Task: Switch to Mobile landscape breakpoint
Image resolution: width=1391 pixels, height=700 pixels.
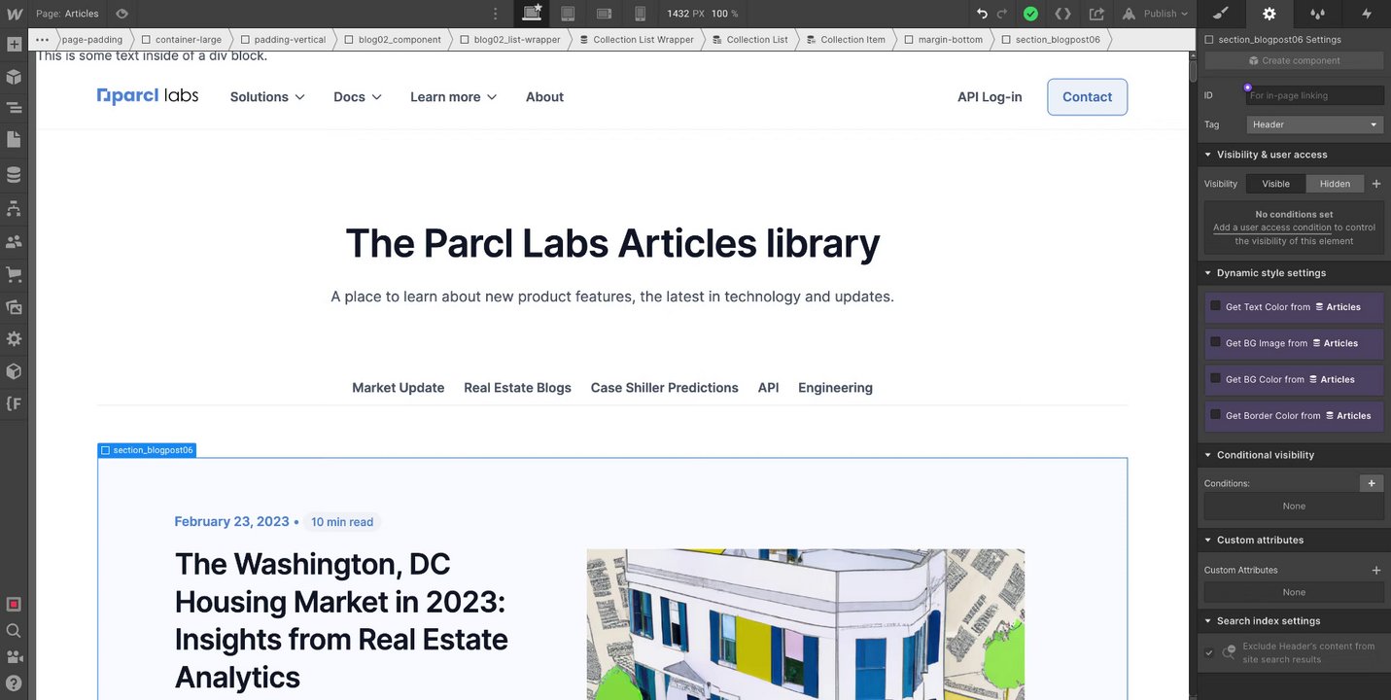Action: 604,14
